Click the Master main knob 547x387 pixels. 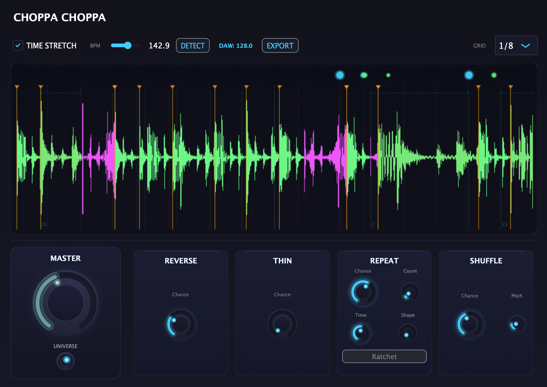pyautogui.click(x=66, y=303)
